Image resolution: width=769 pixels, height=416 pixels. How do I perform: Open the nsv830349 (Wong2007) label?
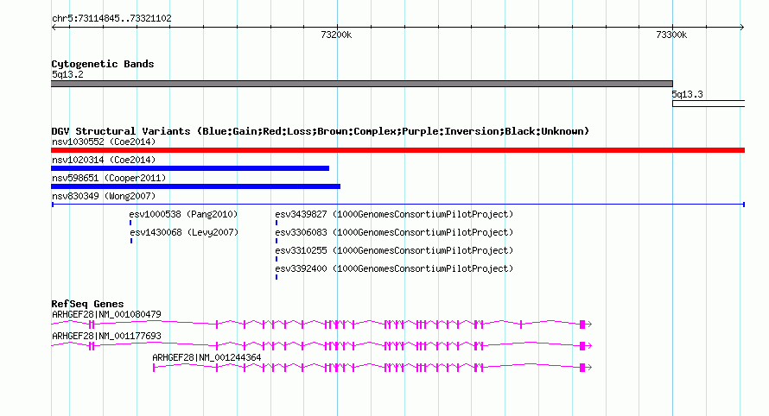pyautogui.click(x=104, y=196)
